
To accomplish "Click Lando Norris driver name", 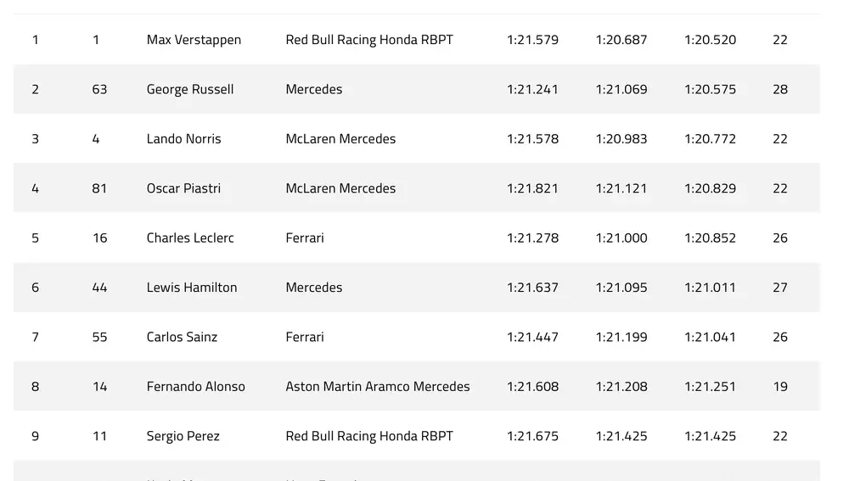I will pyautogui.click(x=183, y=139).
